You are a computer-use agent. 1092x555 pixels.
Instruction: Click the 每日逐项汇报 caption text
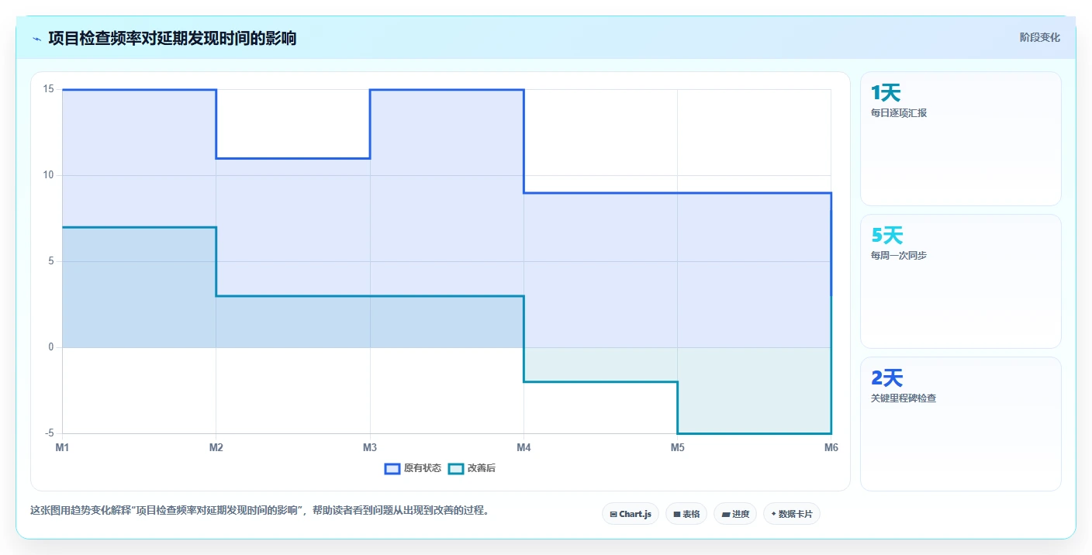[899, 112]
